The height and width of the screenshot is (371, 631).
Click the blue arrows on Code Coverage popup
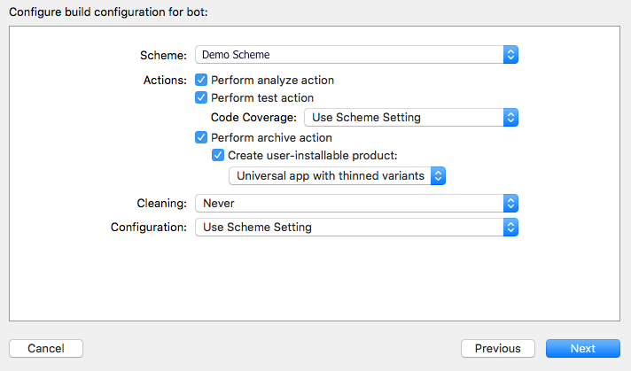510,118
